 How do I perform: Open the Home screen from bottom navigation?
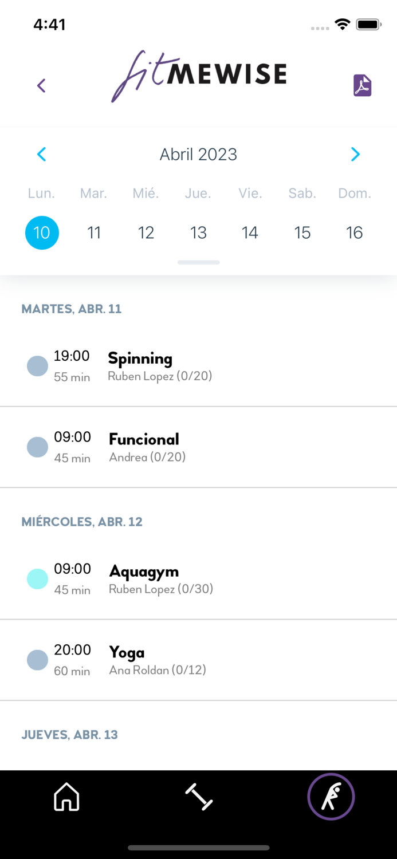[x=66, y=796]
